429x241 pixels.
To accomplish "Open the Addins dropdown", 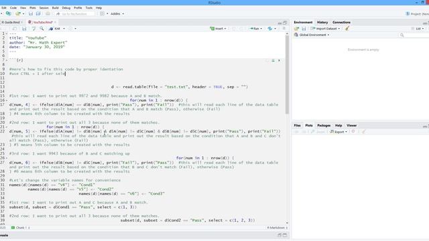I will [117, 13].
